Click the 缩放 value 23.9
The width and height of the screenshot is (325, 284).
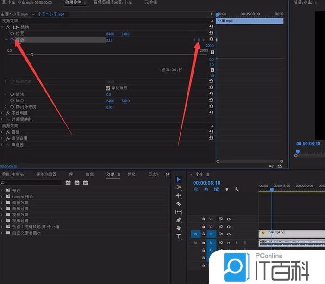tap(109, 40)
